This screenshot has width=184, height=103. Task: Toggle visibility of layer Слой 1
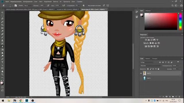[x=141, y=78]
